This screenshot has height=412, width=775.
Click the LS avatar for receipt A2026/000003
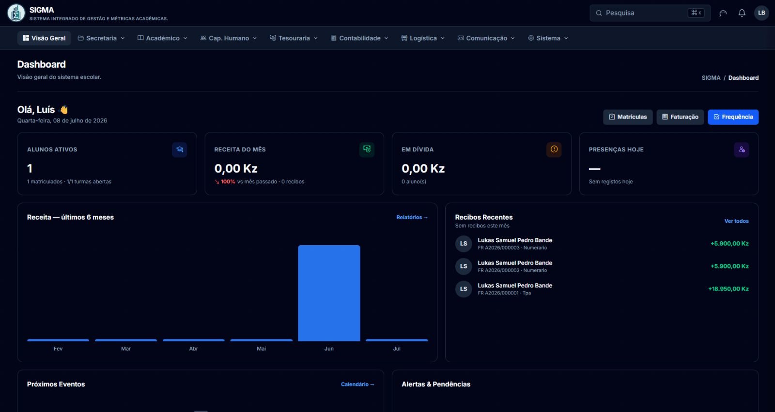464,244
